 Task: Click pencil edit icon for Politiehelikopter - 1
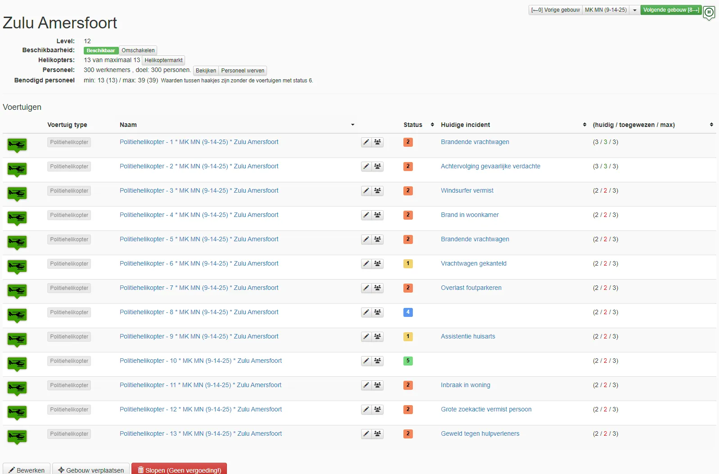(x=366, y=142)
